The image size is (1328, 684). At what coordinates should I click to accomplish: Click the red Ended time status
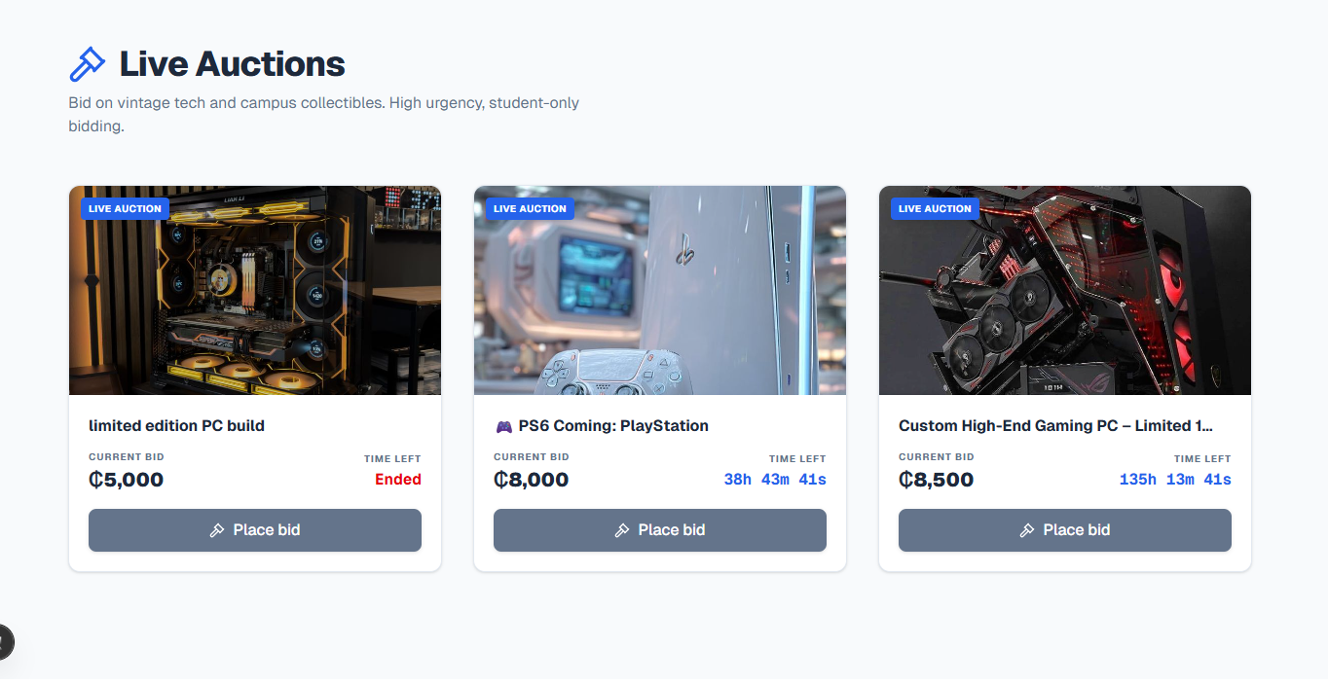398,480
